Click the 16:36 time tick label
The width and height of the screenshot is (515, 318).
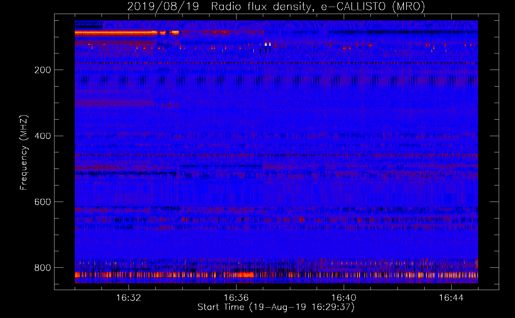(236, 298)
